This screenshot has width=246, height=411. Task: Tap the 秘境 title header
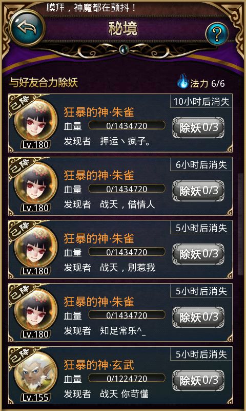point(123,29)
